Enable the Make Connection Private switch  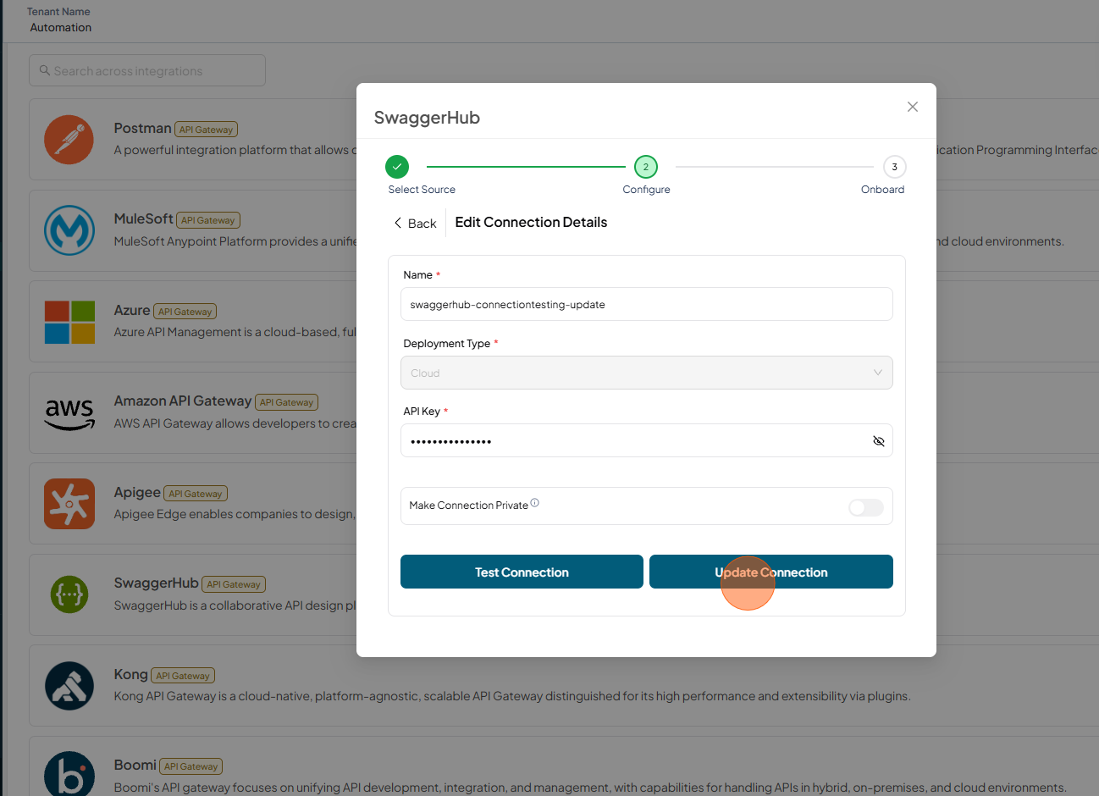(866, 507)
